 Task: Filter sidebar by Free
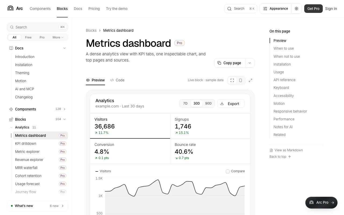coord(28,37)
